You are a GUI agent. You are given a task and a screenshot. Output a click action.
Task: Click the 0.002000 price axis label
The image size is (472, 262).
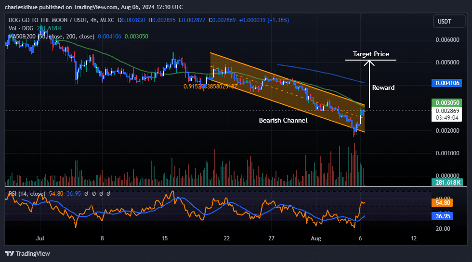[x=447, y=131]
